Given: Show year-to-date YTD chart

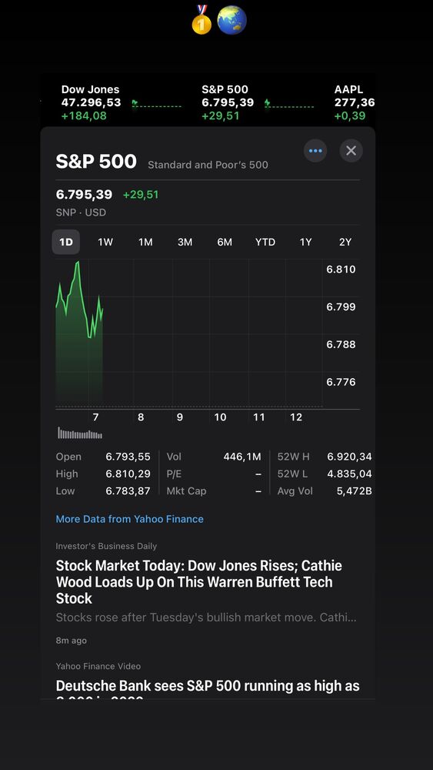Looking at the screenshot, I should pyautogui.click(x=265, y=242).
